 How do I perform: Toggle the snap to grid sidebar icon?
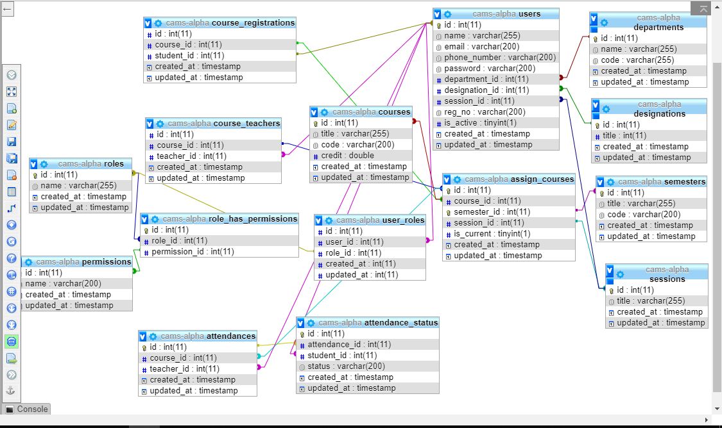(12, 292)
